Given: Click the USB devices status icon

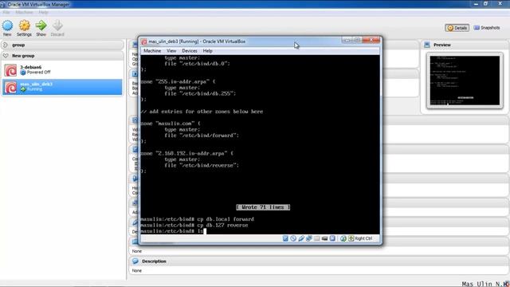Looking at the screenshot, I should 301,238.
